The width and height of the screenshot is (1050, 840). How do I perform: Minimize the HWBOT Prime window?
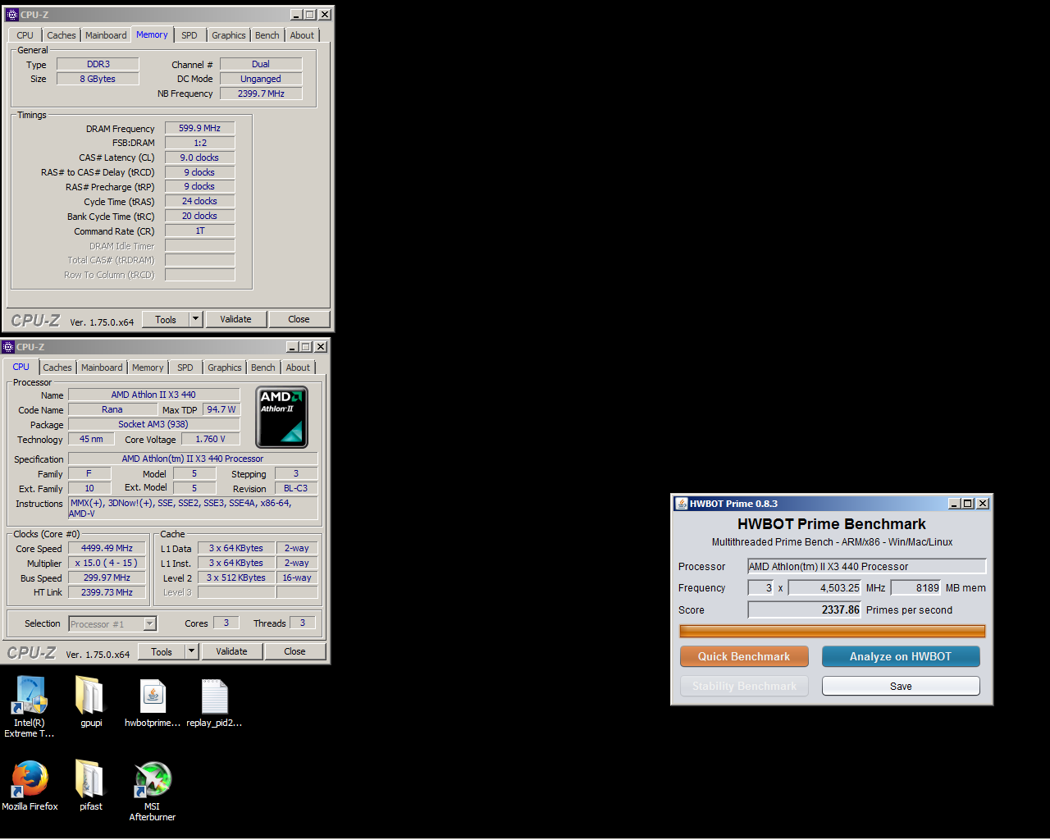tap(954, 504)
